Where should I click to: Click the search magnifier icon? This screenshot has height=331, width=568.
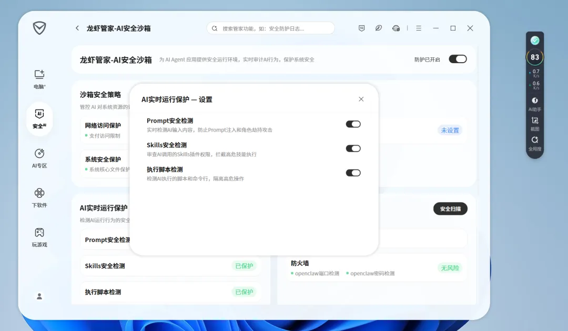point(215,28)
